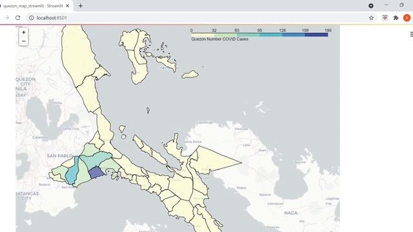This screenshot has height=232, width=413.
Task: Restore down the browser window
Action: (401, 5)
